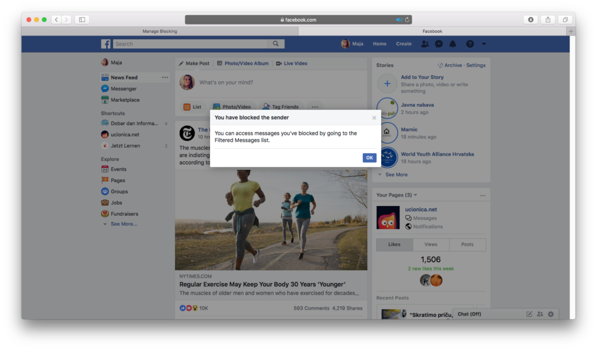Open the notifications bell icon
The height and width of the screenshot is (350, 597).
(453, 44)
